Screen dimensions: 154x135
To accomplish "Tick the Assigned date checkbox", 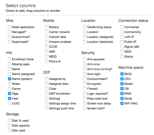I will [47, 84].
